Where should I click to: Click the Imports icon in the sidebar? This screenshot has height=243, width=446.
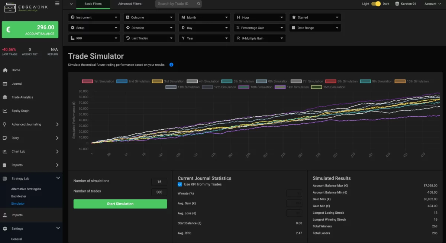tap(4, 215)
